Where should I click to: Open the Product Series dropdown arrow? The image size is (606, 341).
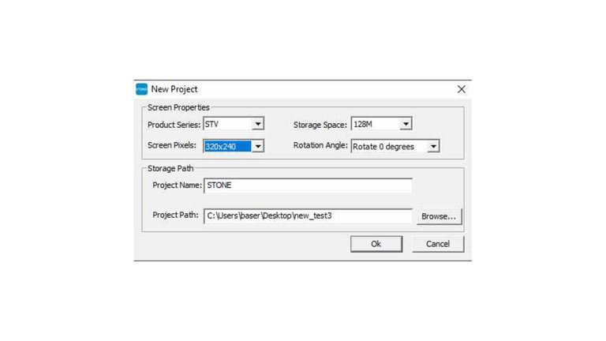coord(258,124)
